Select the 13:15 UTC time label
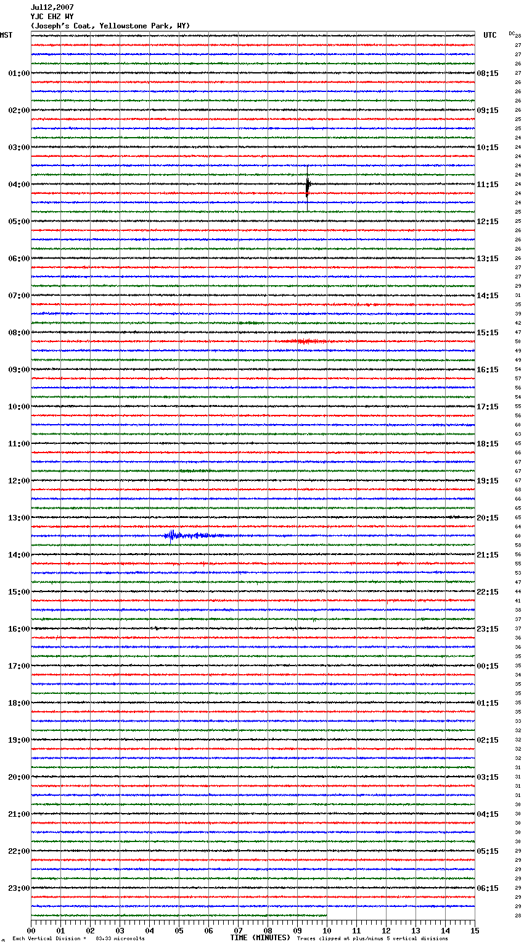524x947 pixels. [x=488, y=259]
